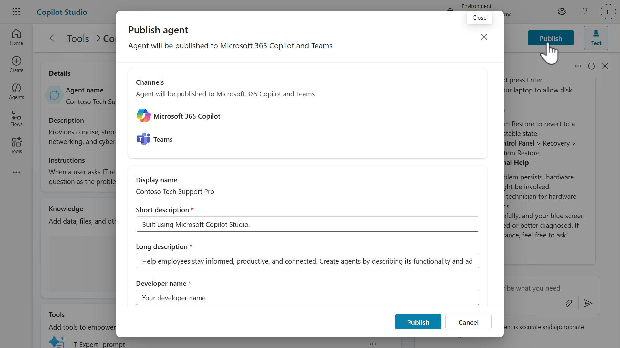The width and height of the screenshot is (620, 348).
Task: Open Flows in left navigation
Action: (x=16, y=119)
